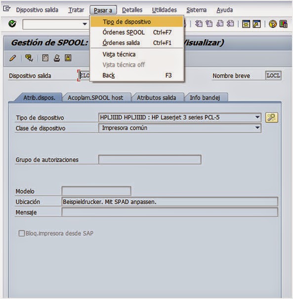Click the Create new session icon

pyautogui.click(x=246, y=24)
